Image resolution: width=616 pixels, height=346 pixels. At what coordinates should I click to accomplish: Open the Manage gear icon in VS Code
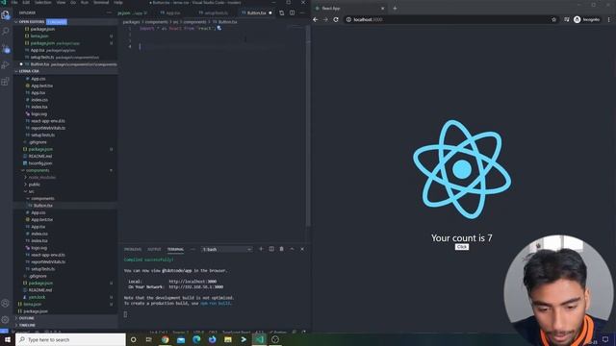(x=6, y=319)
